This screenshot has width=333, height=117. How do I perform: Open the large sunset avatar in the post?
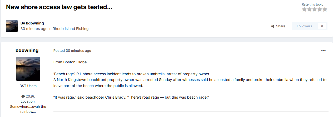coord(28,69)
